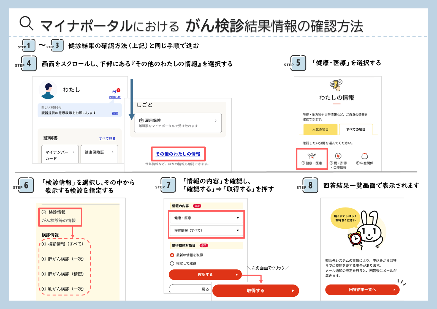
Task: Select the 指定して取得 radio button
Action: click(x=172, y=263)
